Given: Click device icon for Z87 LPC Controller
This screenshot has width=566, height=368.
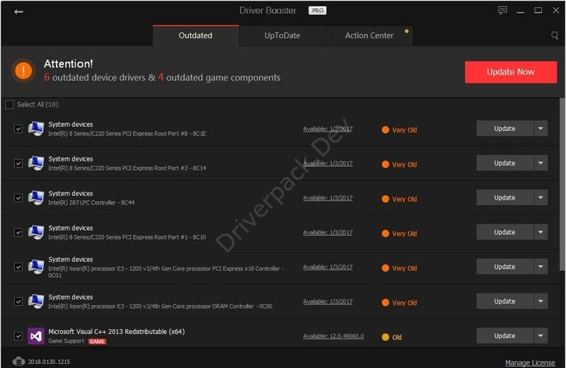Looking at the screenshot, I should pos(36,197).
